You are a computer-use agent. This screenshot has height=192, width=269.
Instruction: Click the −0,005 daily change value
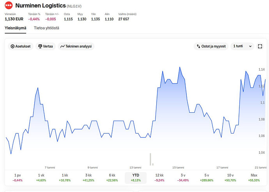tap(51, 19)
